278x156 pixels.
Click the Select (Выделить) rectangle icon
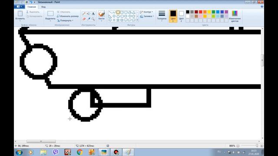[x=50, y=13]
